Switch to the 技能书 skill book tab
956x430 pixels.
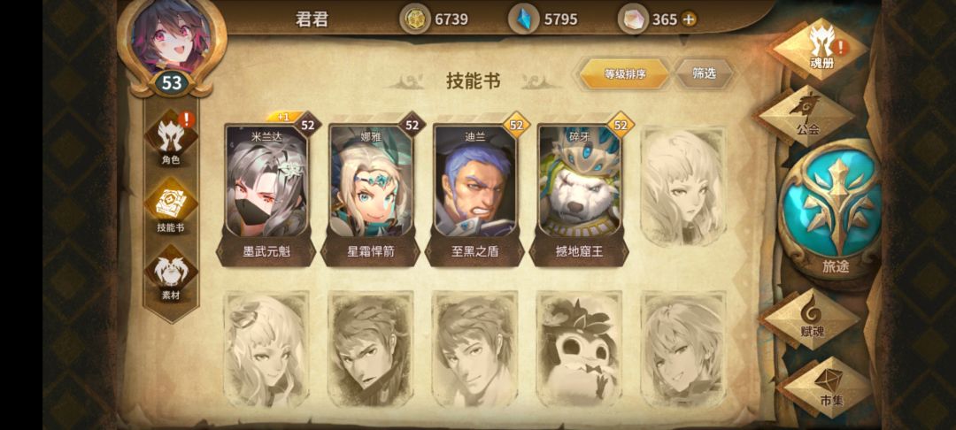click(x=171, y=208)
